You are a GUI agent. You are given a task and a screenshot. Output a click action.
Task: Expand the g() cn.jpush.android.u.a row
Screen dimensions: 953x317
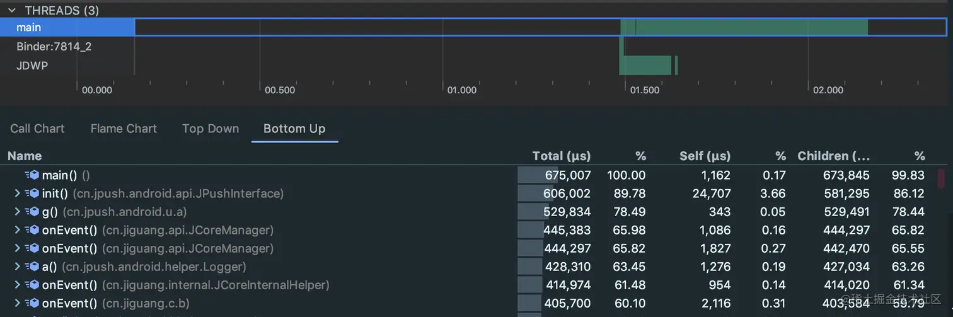[17, 212]
